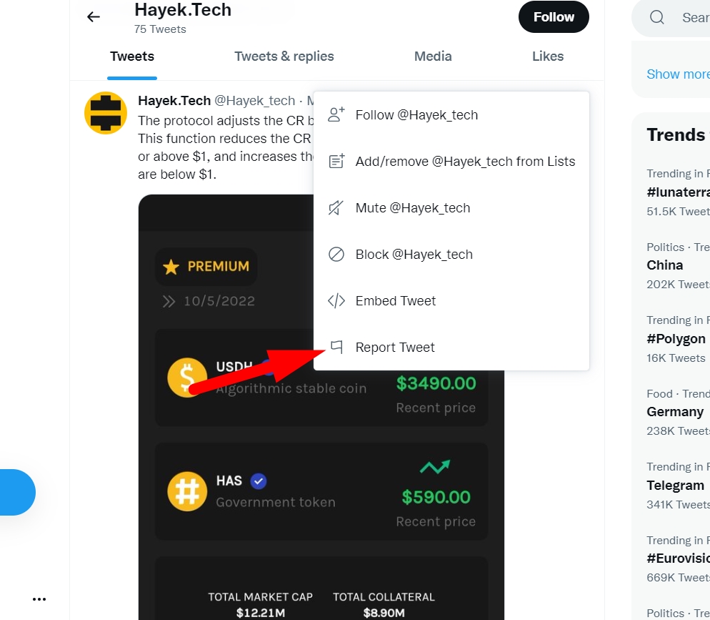Click the Report Tweet flag icon
Image resolution: width=710 pixels, height=620 pixels.
336,347
